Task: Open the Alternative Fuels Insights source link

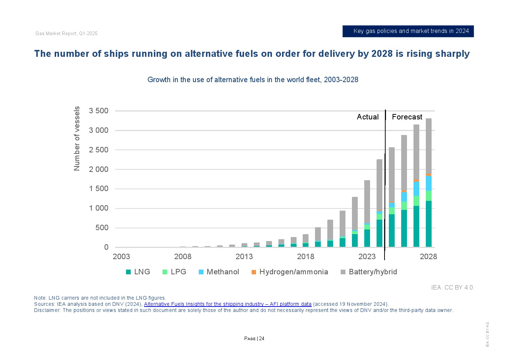Action: tap(227, 304)
